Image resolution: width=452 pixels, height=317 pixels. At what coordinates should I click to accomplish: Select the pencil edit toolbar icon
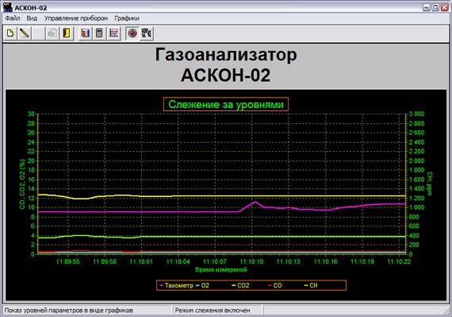25,33
